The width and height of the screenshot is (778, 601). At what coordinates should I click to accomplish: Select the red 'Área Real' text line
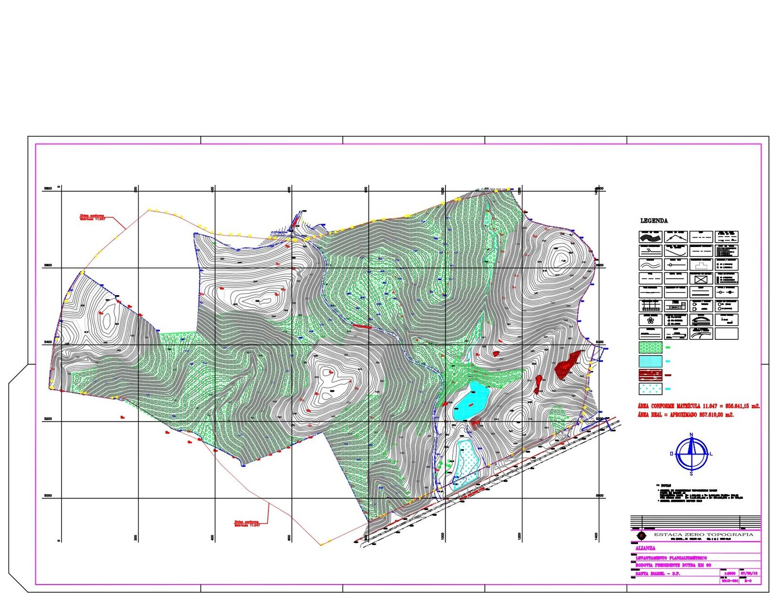click(x=686, y=415)
